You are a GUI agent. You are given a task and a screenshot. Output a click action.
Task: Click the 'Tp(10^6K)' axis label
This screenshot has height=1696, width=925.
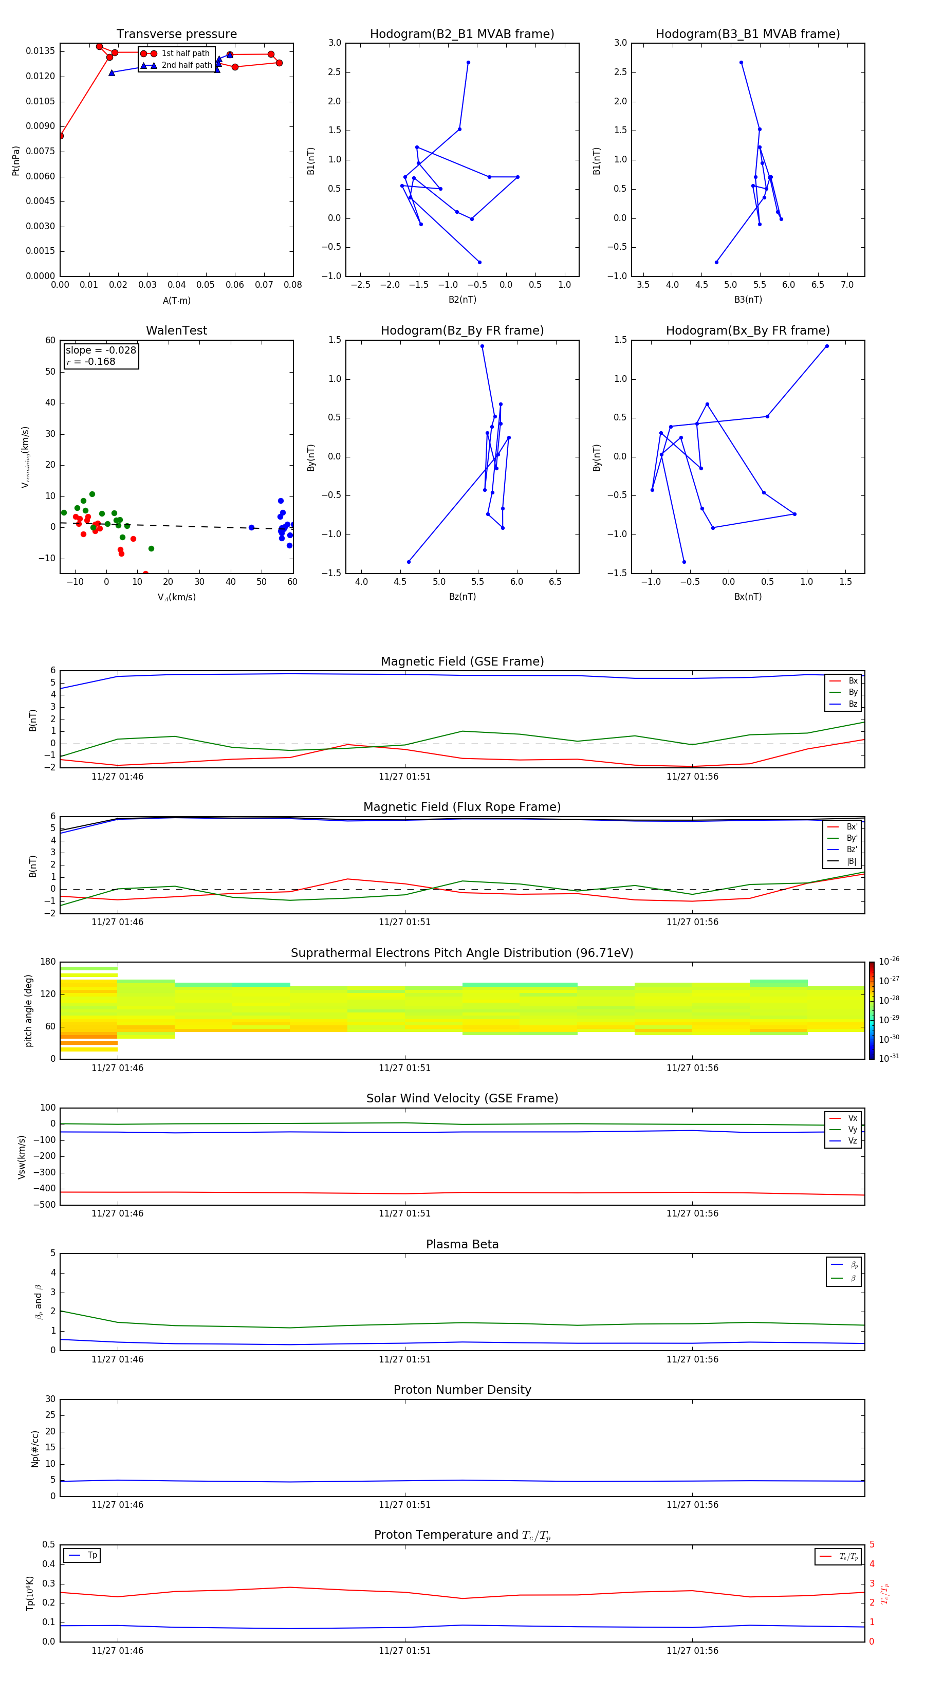pos(30,1593)
